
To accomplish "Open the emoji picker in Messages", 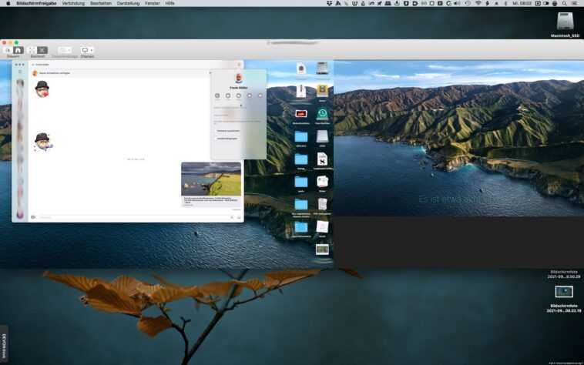I will [239, 217].
